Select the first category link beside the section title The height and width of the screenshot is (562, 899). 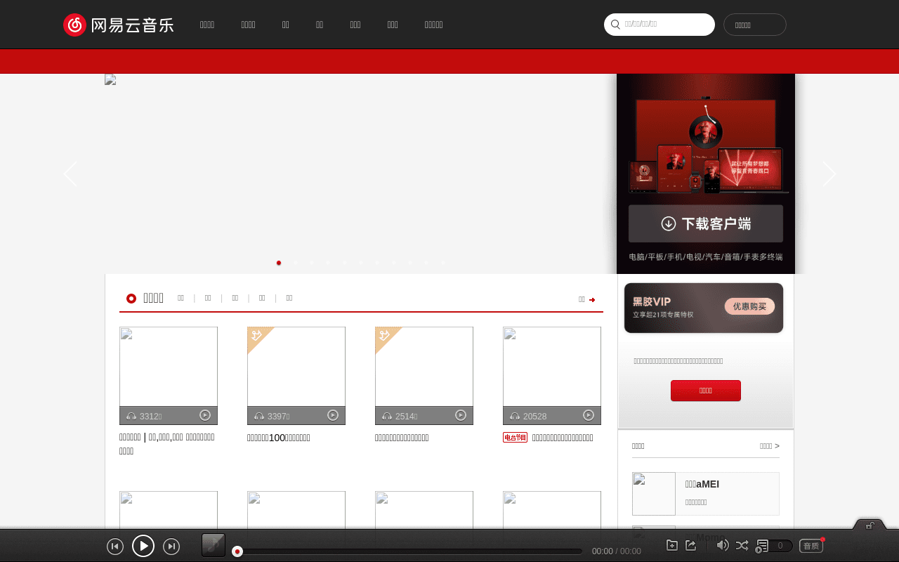tap(181, 298)
